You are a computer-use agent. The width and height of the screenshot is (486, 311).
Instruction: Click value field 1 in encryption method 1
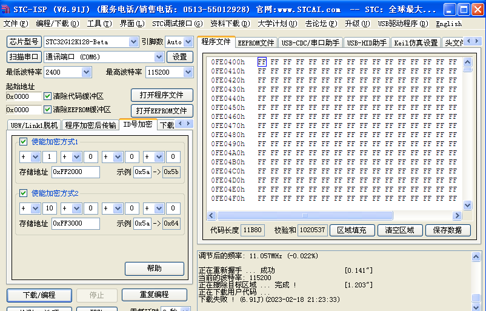(x=50, y=157)
